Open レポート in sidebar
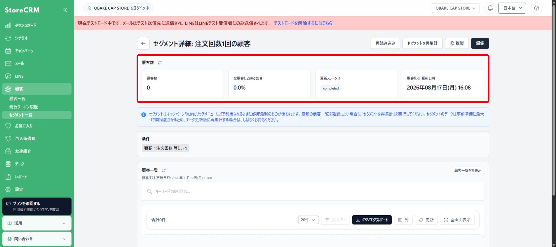The height and width of the screenshot is (247, 556). (37, 177)
